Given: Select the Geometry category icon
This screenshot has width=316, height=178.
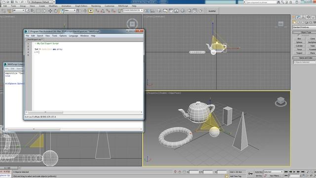Looking at the screenshot, I should tap(294, 22).
